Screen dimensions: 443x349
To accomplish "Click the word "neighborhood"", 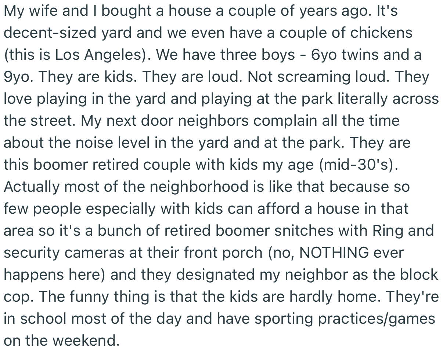I will pos(185,187).
